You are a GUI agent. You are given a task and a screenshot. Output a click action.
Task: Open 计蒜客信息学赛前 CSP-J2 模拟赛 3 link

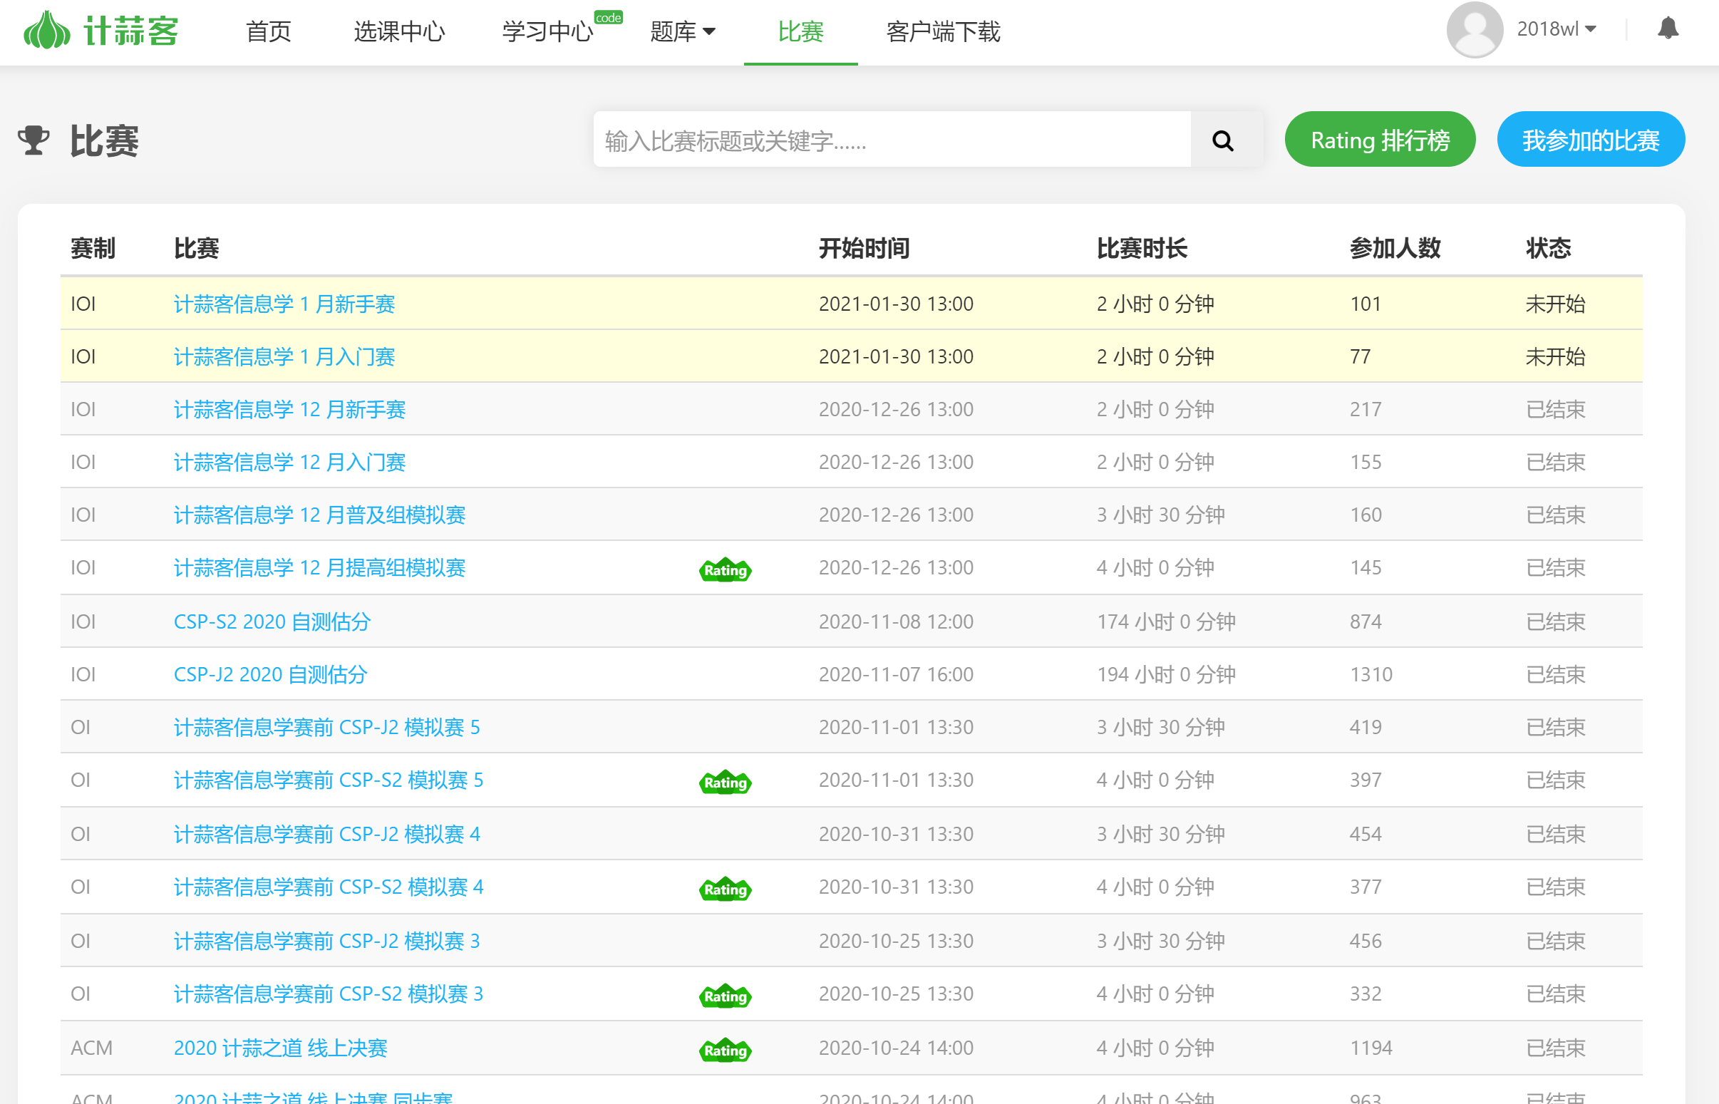coord(327,942)
